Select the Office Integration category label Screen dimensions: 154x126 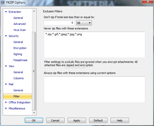19,102
